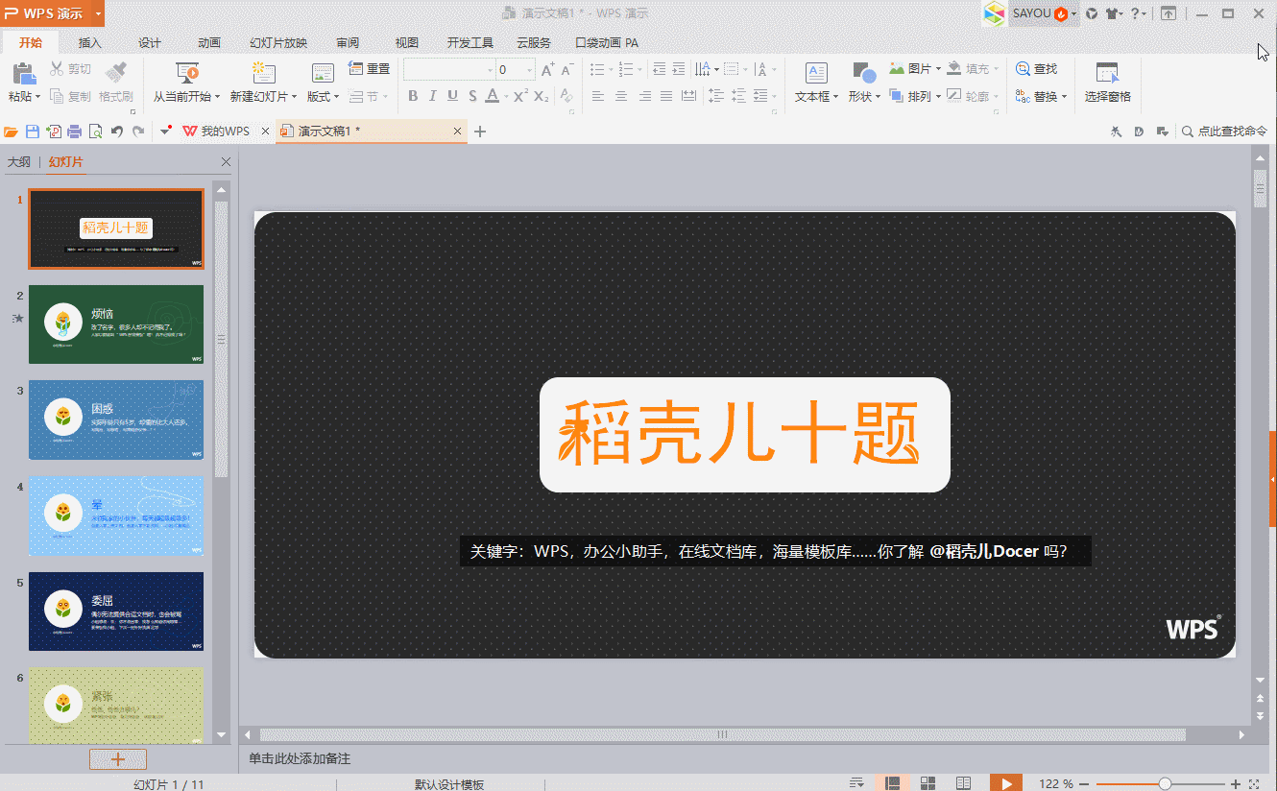Screen dimensions: 1277x791
Task: Switch to slide sorter view
Action: (x=928, y=782)
